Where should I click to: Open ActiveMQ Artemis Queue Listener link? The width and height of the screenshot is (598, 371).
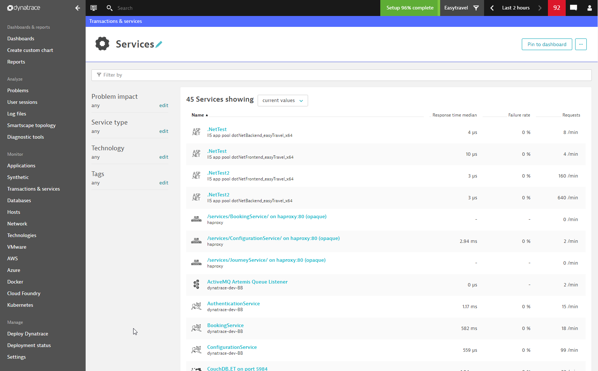click(247, 282)
